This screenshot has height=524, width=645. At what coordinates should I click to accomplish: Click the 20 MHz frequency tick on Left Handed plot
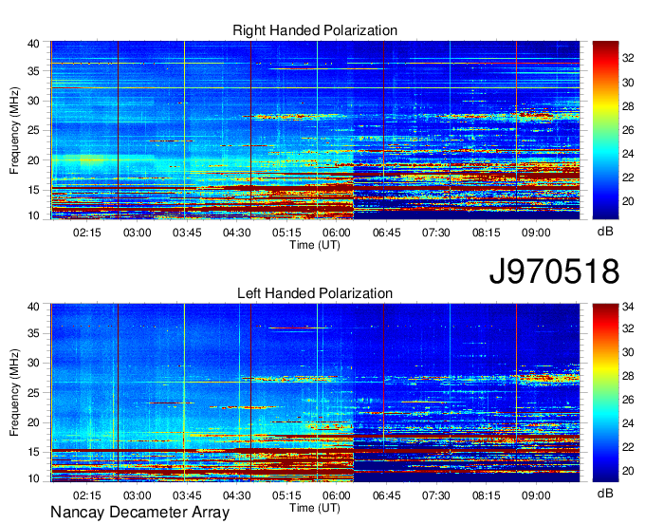coord(34,422)
